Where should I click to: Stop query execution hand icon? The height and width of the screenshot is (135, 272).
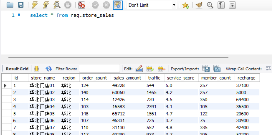click(x=68, y=5)
